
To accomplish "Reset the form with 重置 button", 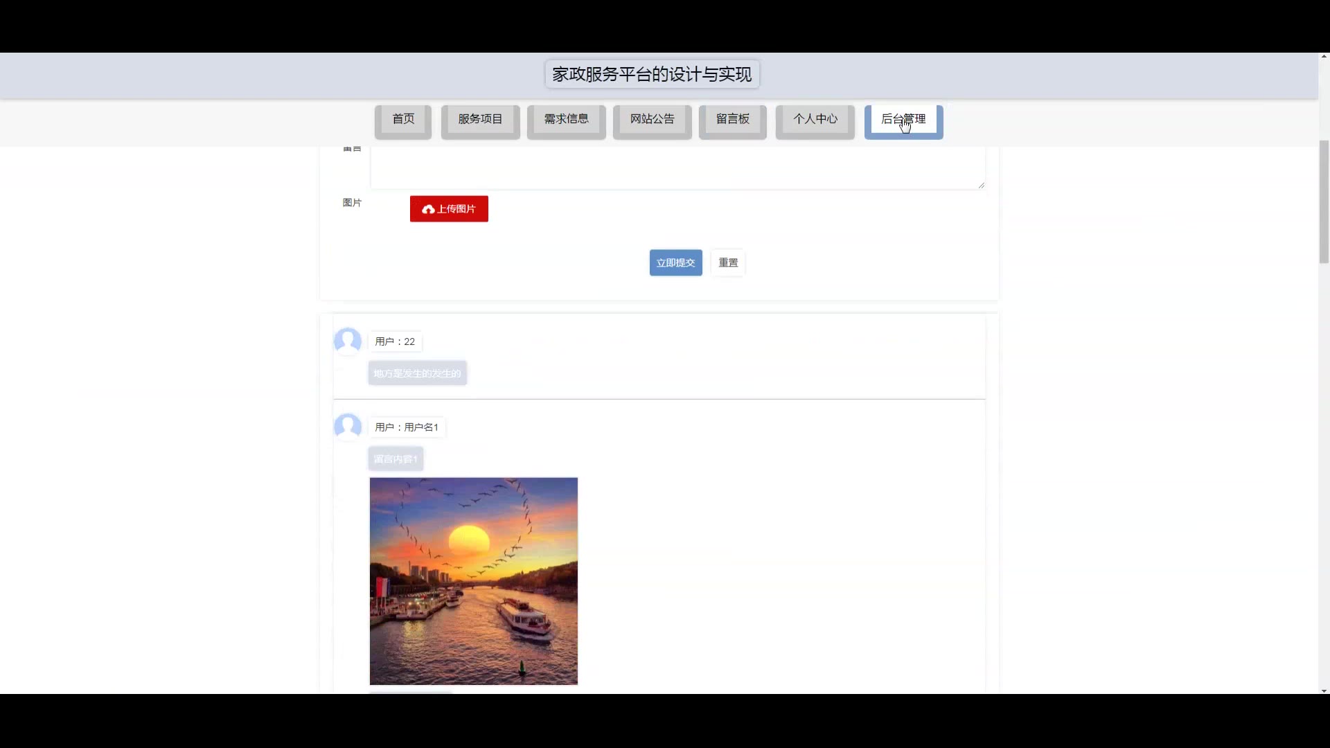I will [x=728, y=262].
